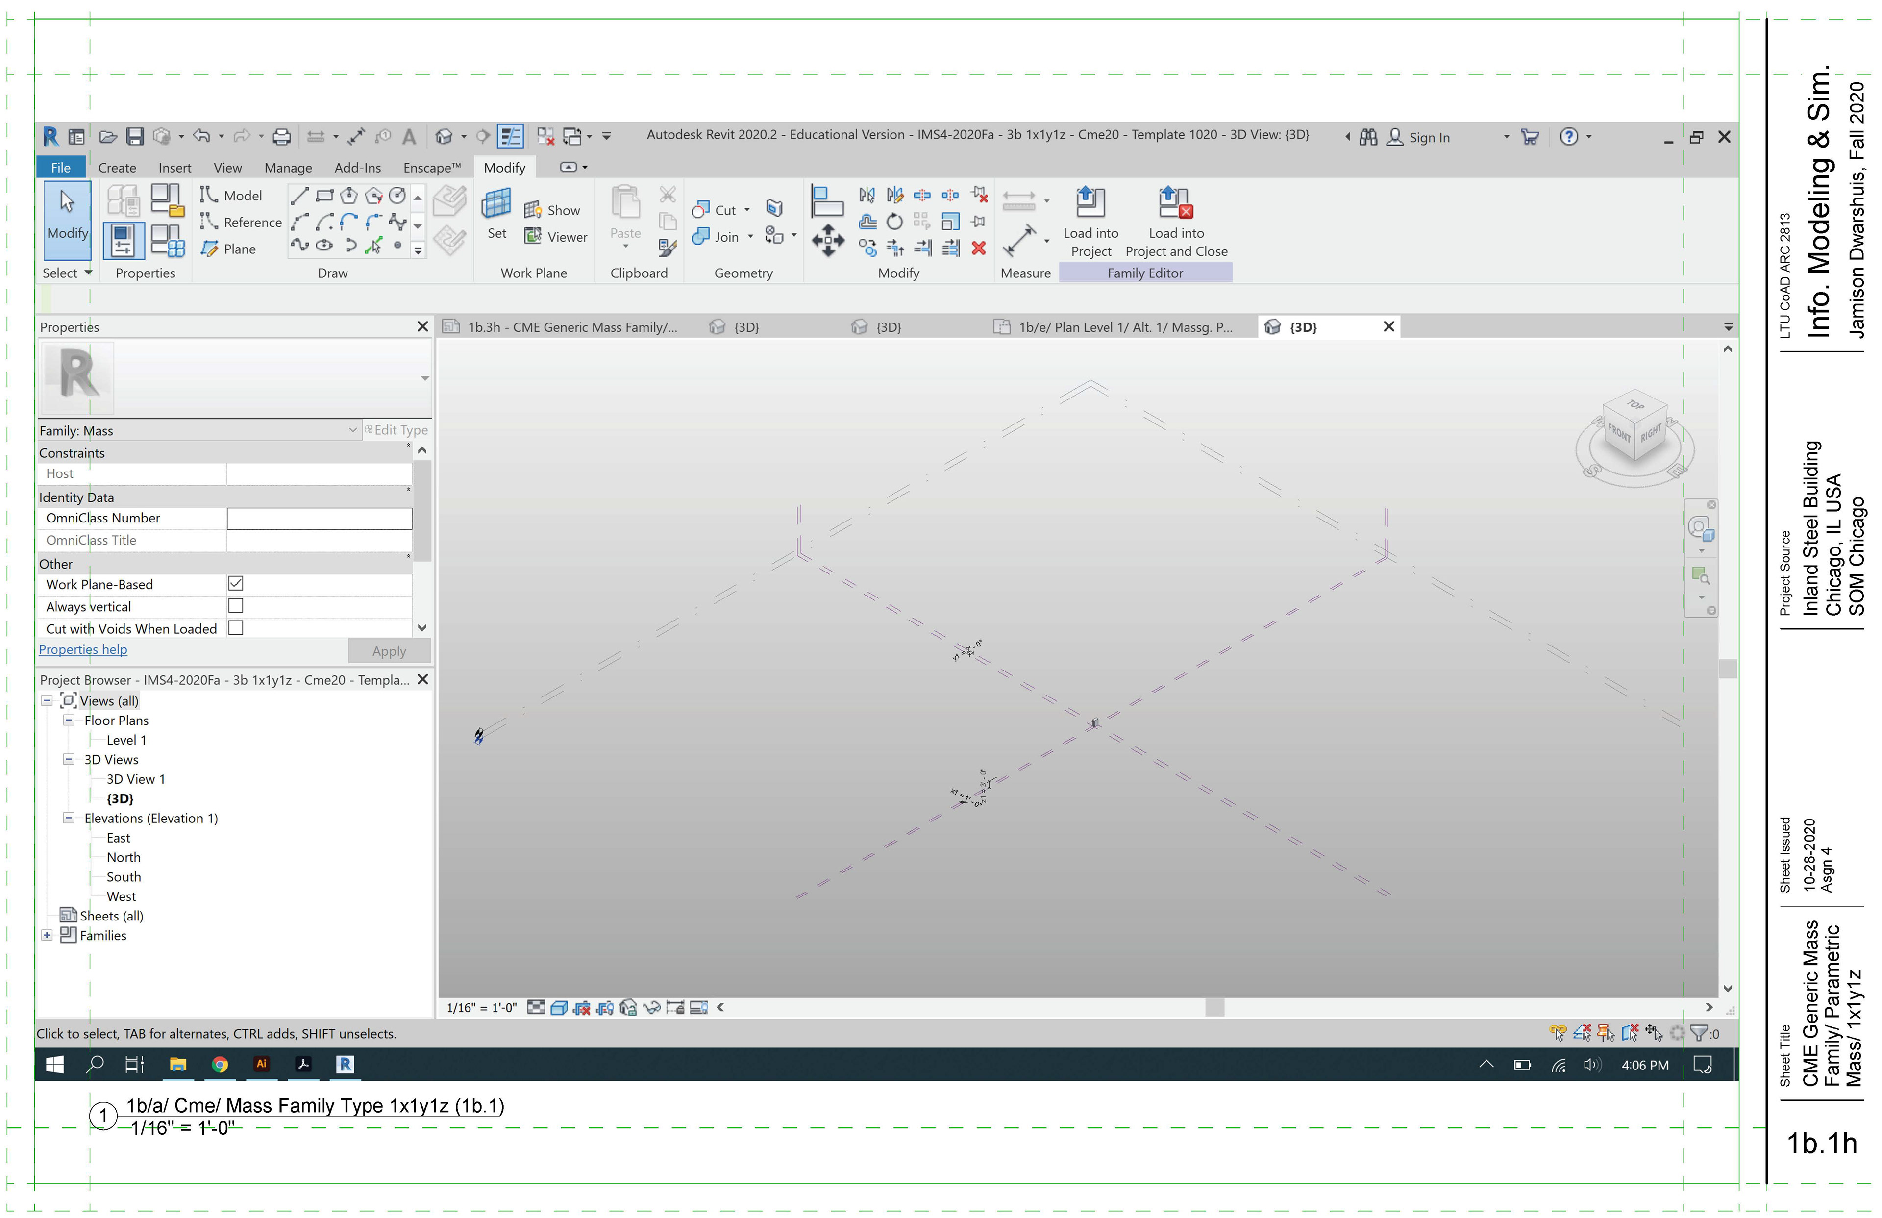Click the Save icon in quick access toolbar
This screenshot has height=1218, width=1882.
[135, 137]
